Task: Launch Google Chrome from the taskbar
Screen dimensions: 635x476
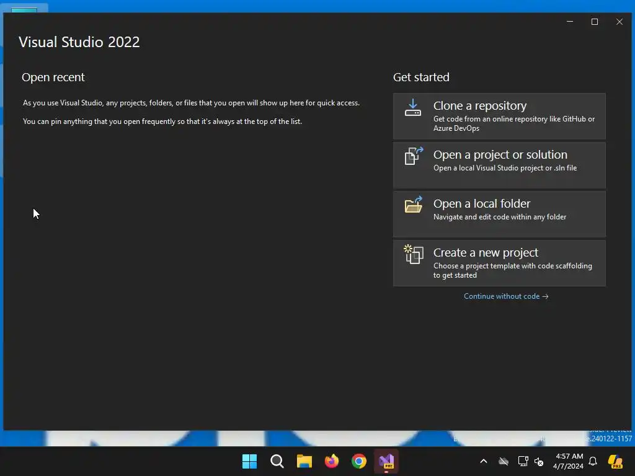Action: pyautogui.click(x=359, y=461)
